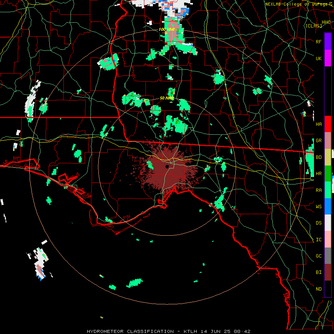Click the RF legend label
This screenshot has width=334, height=334.
pyautogui.click(x=318, y=42)
